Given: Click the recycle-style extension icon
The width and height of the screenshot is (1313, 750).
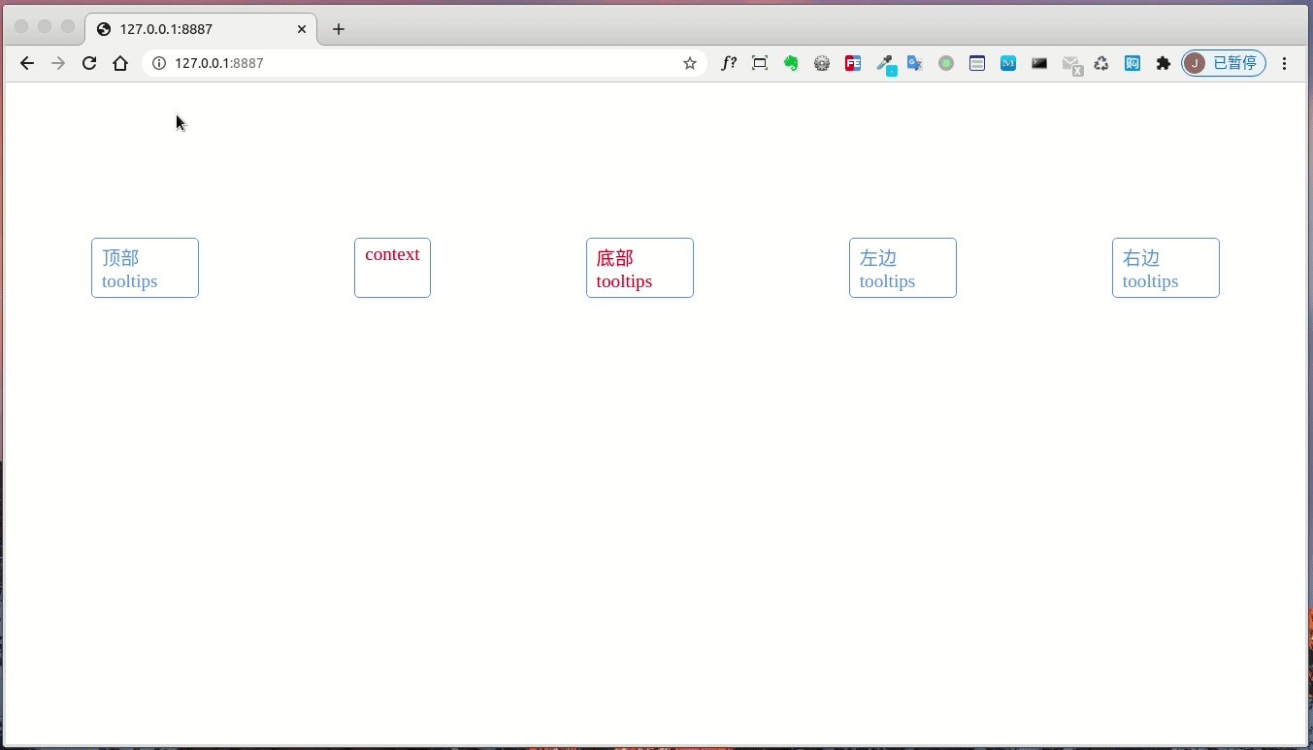Looking at the screenshot, I should click(x=1101, y=63).
